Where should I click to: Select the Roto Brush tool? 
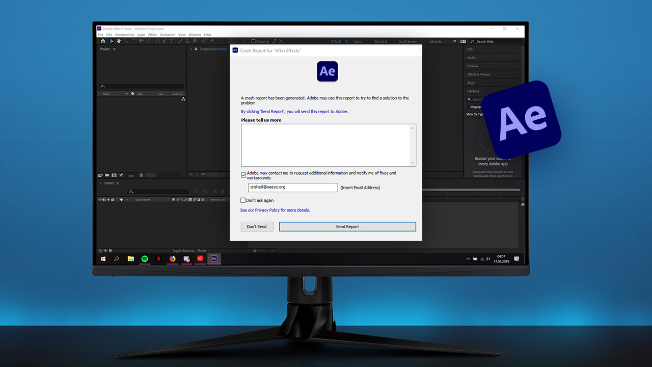[x=203, y=41]
